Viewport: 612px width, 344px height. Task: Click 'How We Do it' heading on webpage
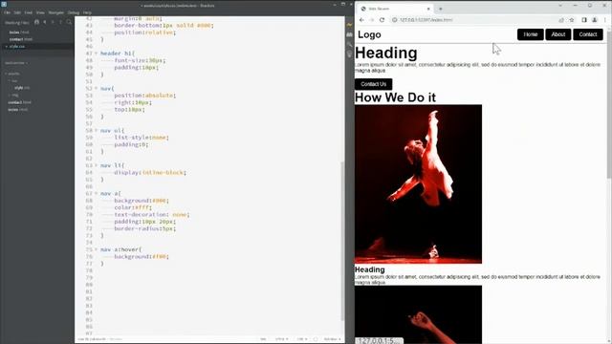[x=395, y=97]
